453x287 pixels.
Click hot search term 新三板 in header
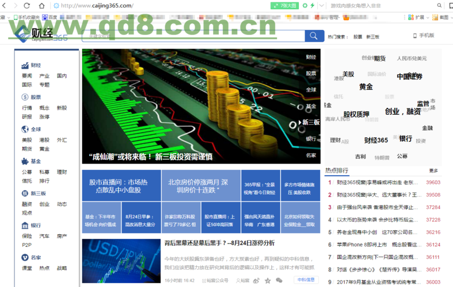coord(372,37)
